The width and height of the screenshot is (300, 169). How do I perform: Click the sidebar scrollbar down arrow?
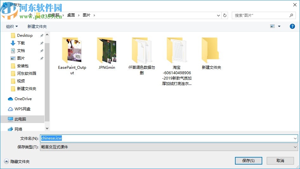pos(47,128)
